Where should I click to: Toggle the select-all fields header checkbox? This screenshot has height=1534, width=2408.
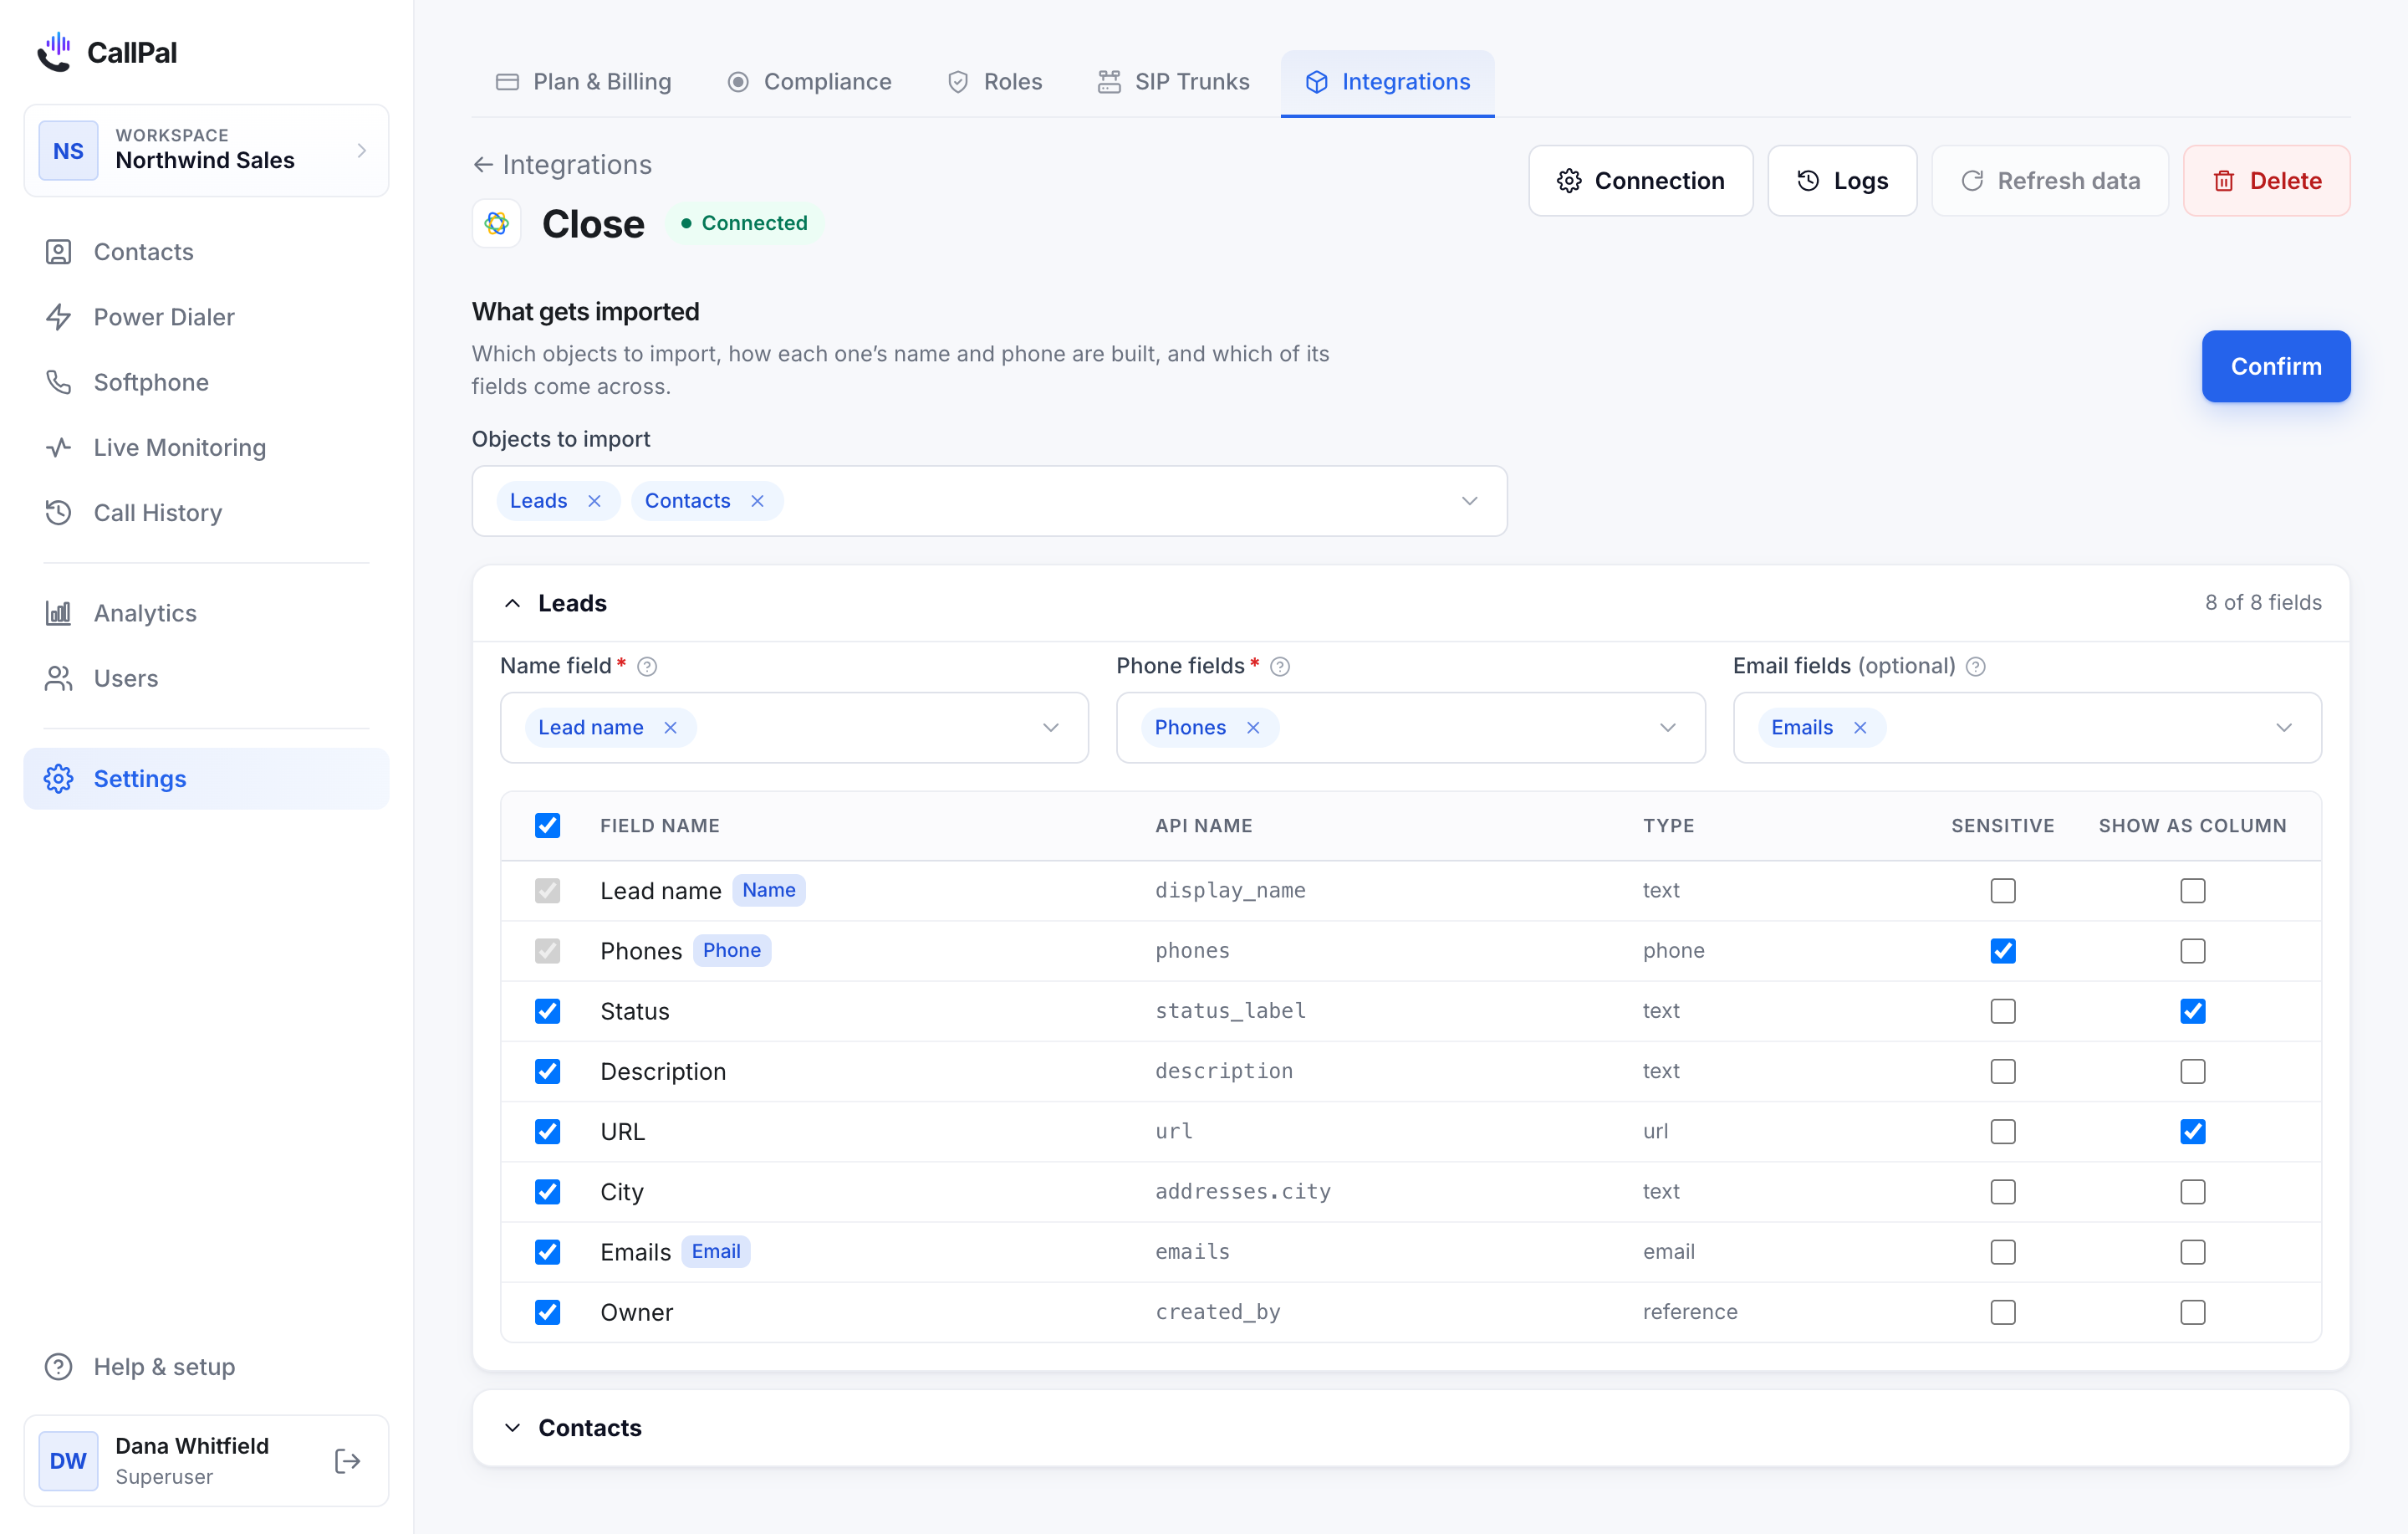(x=547, y=826)
